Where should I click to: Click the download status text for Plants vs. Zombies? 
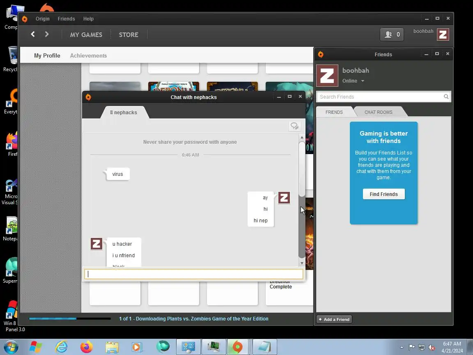click(x=194, y=318)
